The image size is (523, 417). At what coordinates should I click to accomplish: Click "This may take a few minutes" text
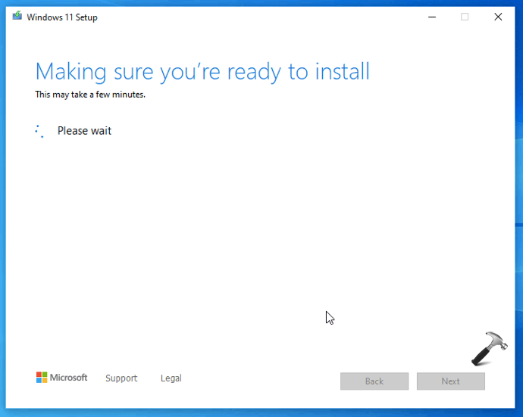tap(90, 95)
